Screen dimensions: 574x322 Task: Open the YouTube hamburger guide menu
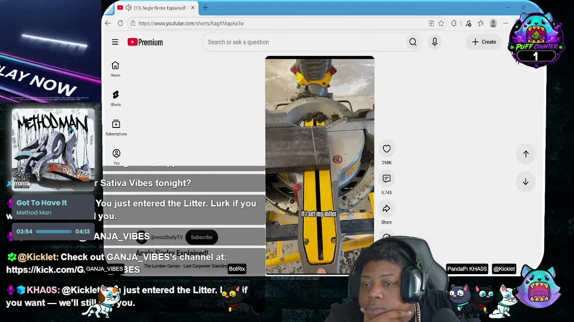[x=115, y=42]
